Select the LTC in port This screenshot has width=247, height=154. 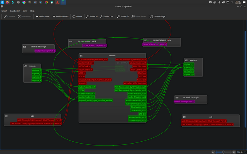pyautogui.click(x=81, y=90)
